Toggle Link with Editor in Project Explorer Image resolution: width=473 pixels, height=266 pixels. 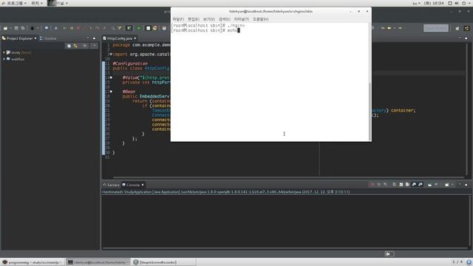point(75,46)
